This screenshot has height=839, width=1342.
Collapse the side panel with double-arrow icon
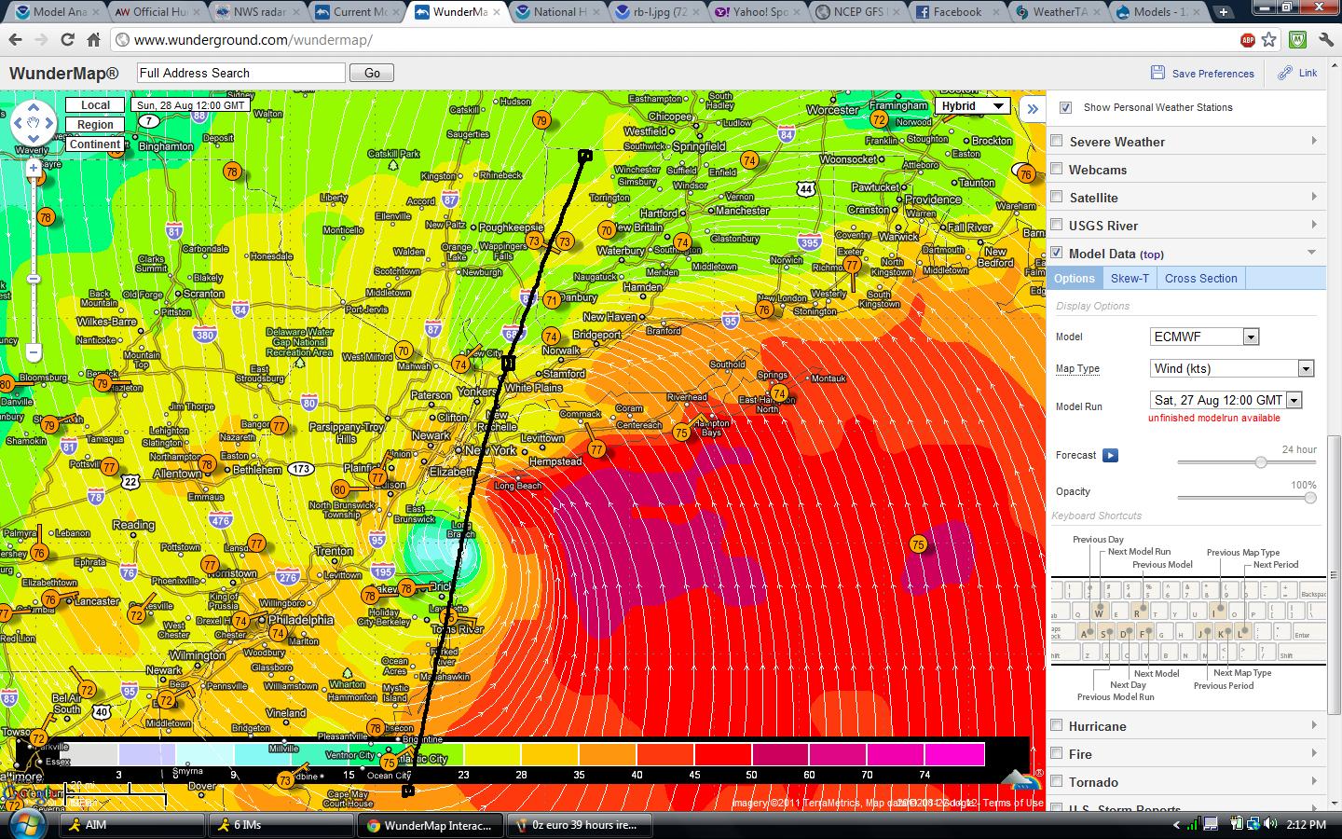click(1033, 108)
